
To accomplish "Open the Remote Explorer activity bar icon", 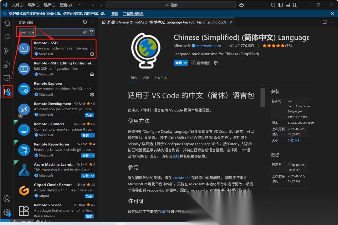I will 7,78.
